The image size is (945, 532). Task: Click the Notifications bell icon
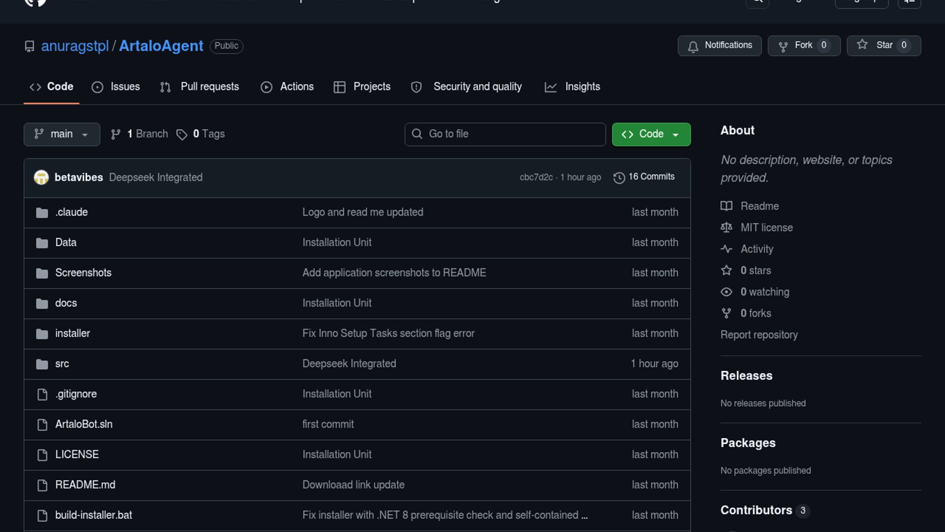coord(693,46)
